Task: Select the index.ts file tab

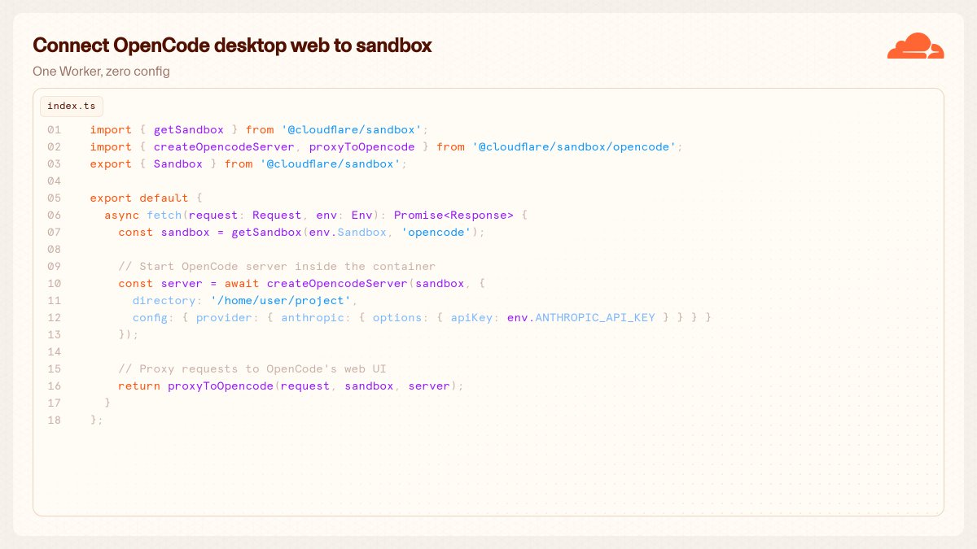Action: tap(72, 106)
